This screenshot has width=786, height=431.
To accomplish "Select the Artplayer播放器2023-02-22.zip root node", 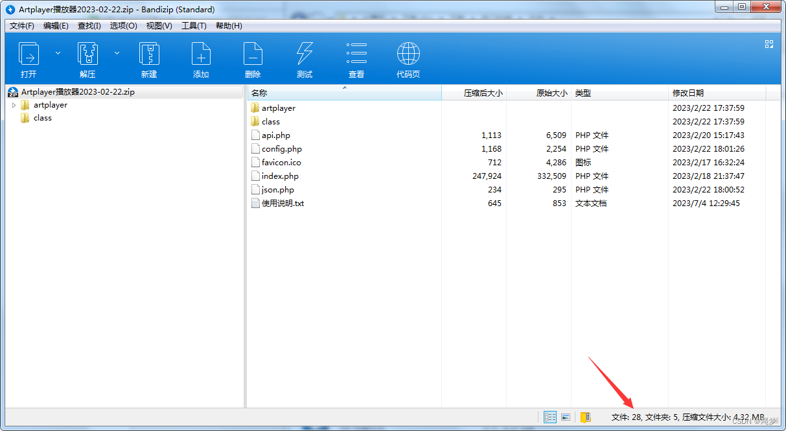I will [78, 92].
